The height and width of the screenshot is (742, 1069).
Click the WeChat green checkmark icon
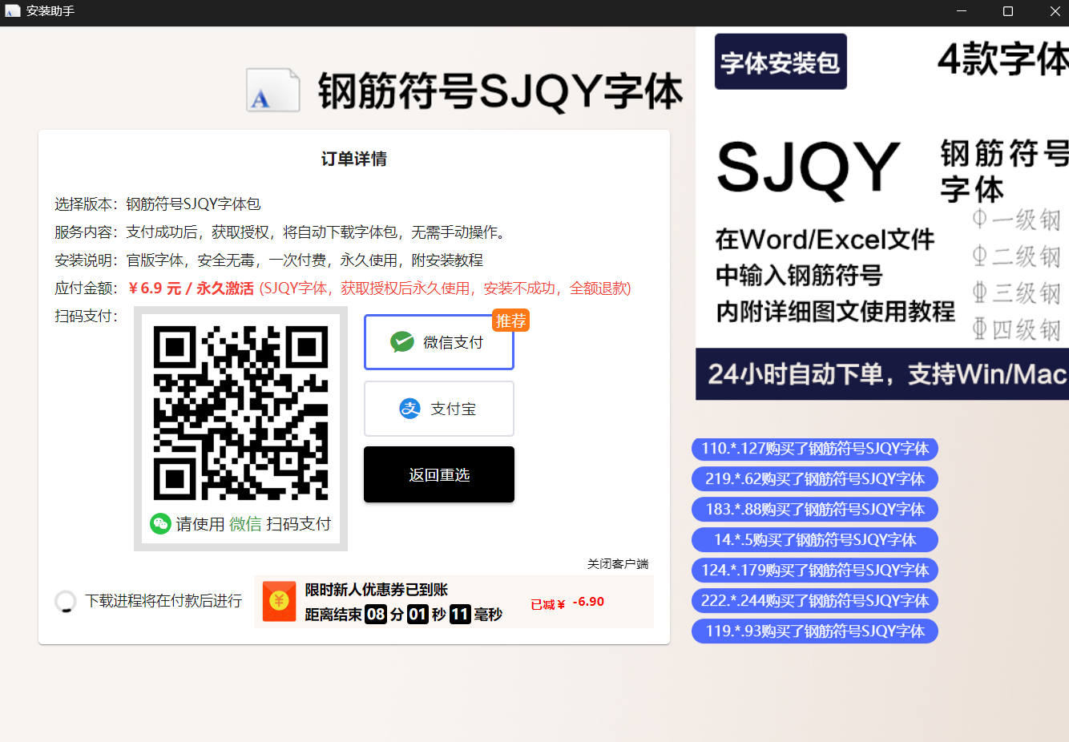[402, 342]
